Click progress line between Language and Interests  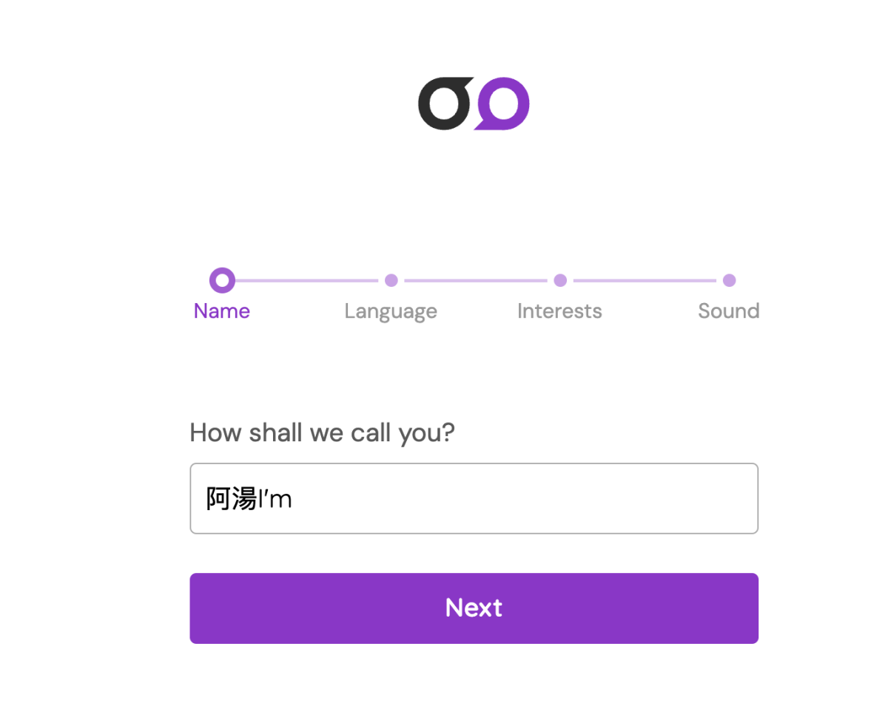pos(476,281)
